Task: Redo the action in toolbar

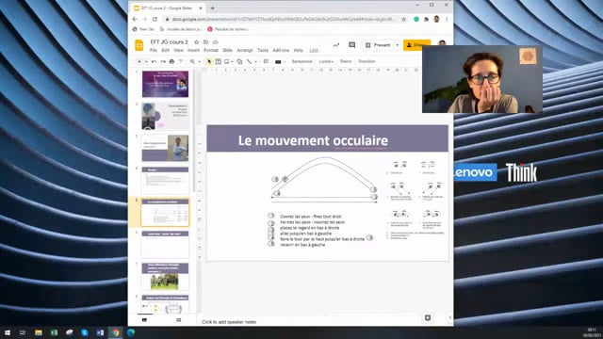Action: (163, 61)
